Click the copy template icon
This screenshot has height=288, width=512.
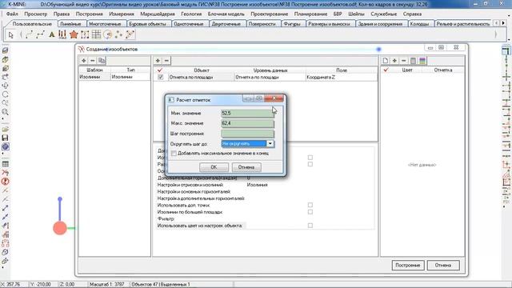(x=102, y=61)
